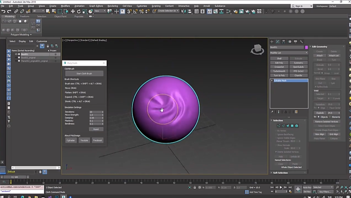Viewport: 351px width, 198px height.
Task: Click the Align tool icon
Action: (x=189, y=11)
